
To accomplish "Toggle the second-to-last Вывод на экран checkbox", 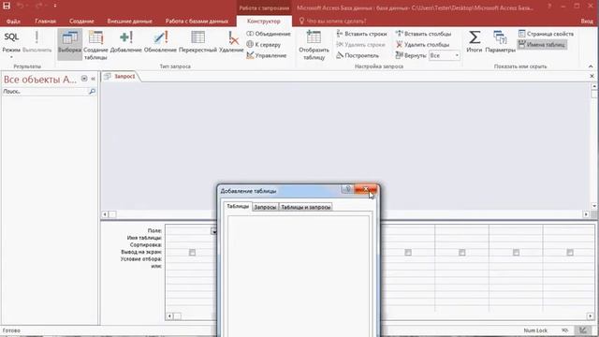I will [x=516, y=252].
